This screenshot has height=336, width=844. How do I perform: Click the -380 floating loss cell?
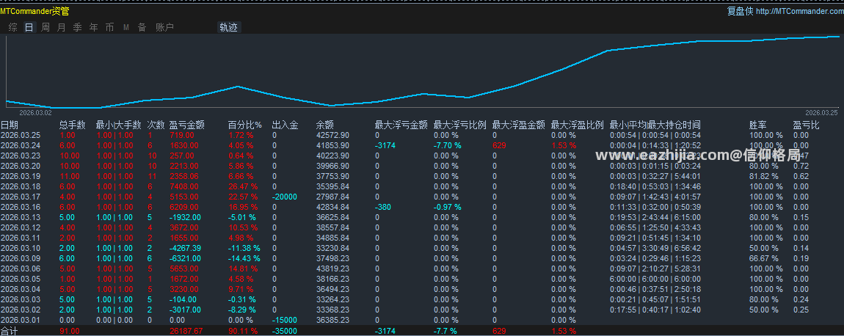point(385,207)
